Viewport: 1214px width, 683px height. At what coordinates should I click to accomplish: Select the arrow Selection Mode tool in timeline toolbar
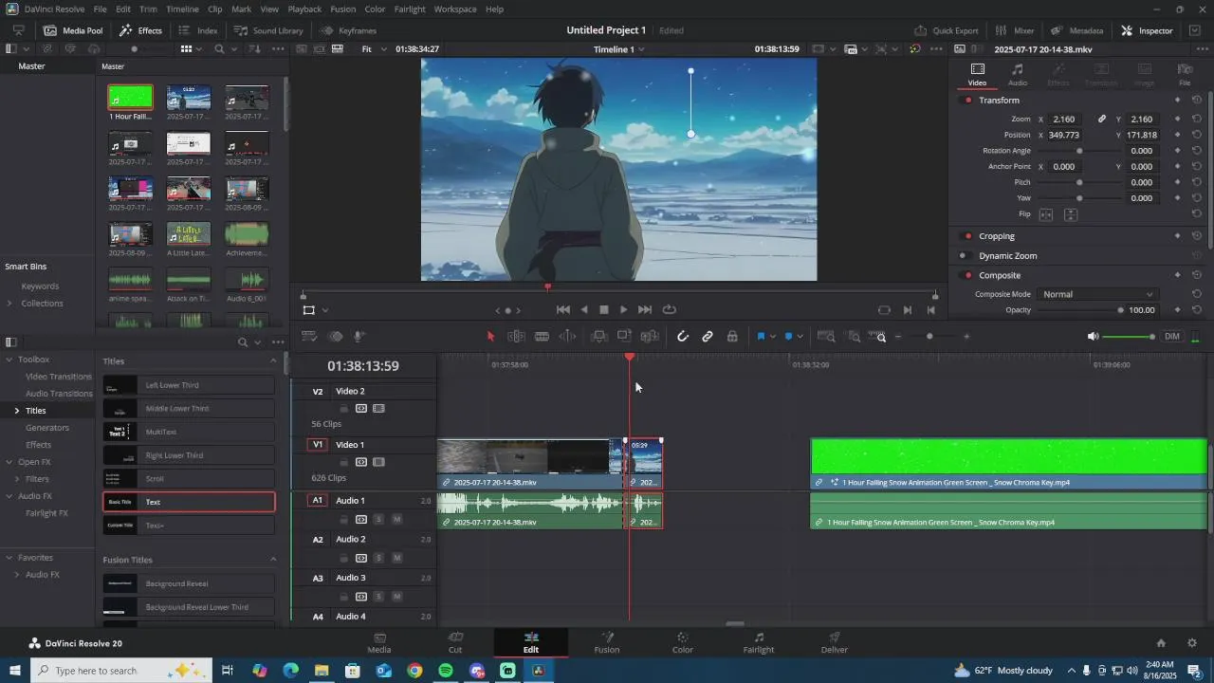tap(490, 337)
